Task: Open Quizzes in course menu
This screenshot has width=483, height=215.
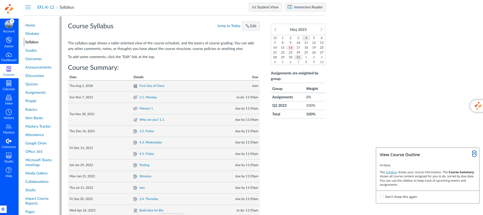Action: coord(32,84)
